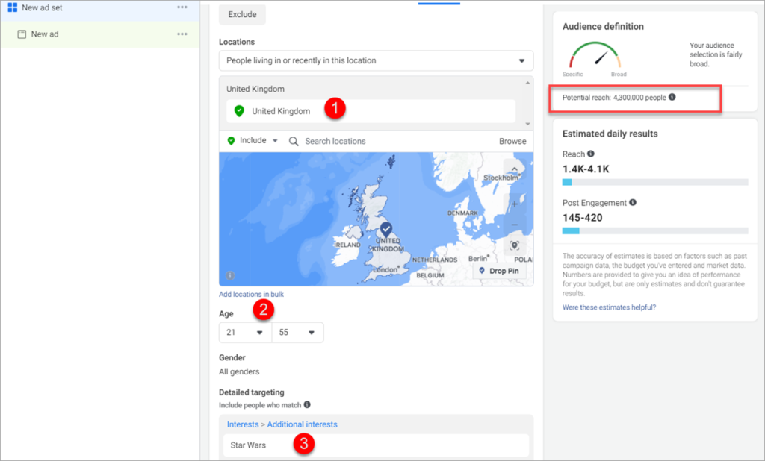Screen dimensions: 765x461
Task: Click info icon next to 'Include people who match'
Action: pos(307,405)
